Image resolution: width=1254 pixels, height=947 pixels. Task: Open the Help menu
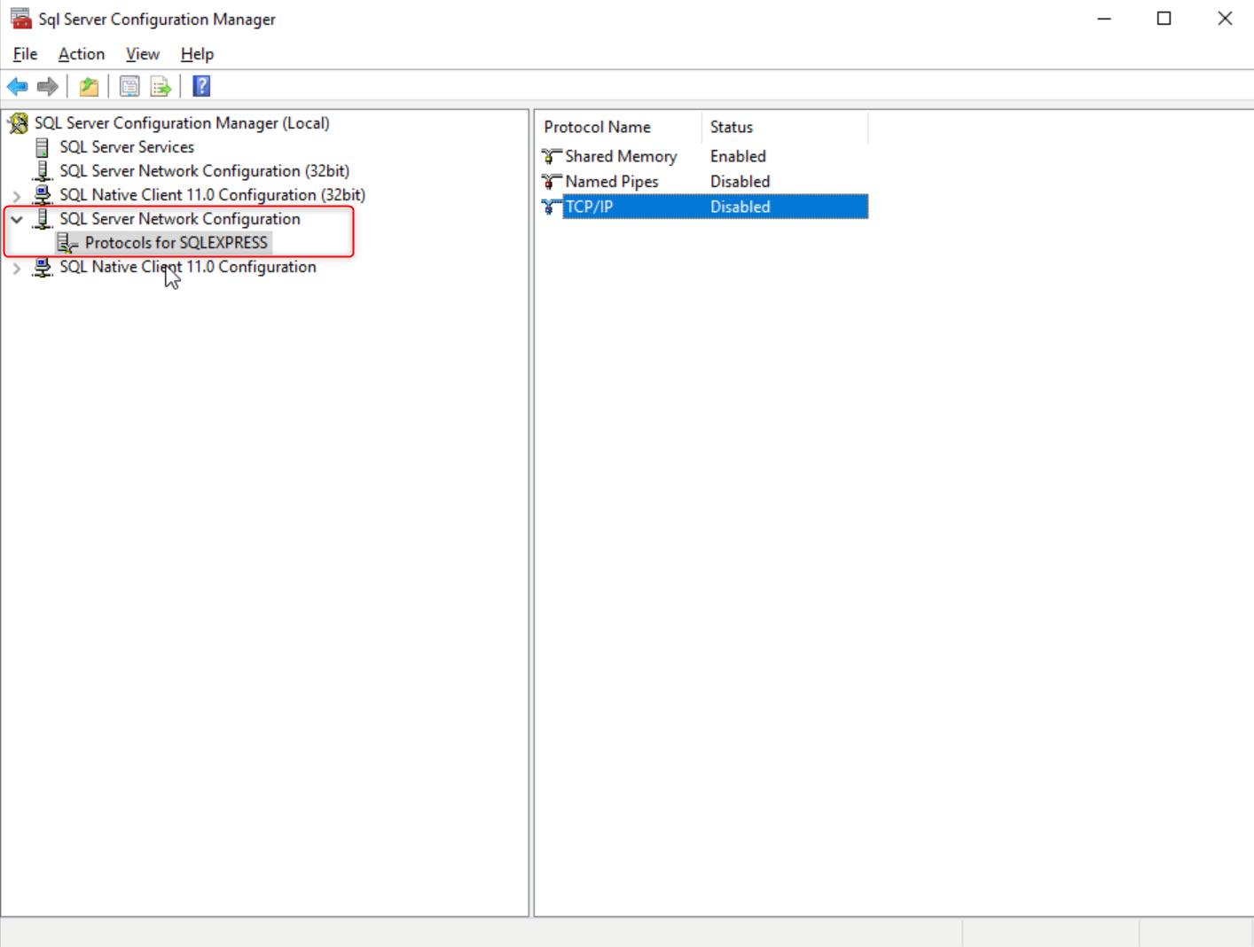pos(197,54)
